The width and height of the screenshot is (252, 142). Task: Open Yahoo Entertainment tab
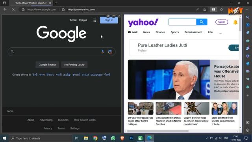(193, 32)
